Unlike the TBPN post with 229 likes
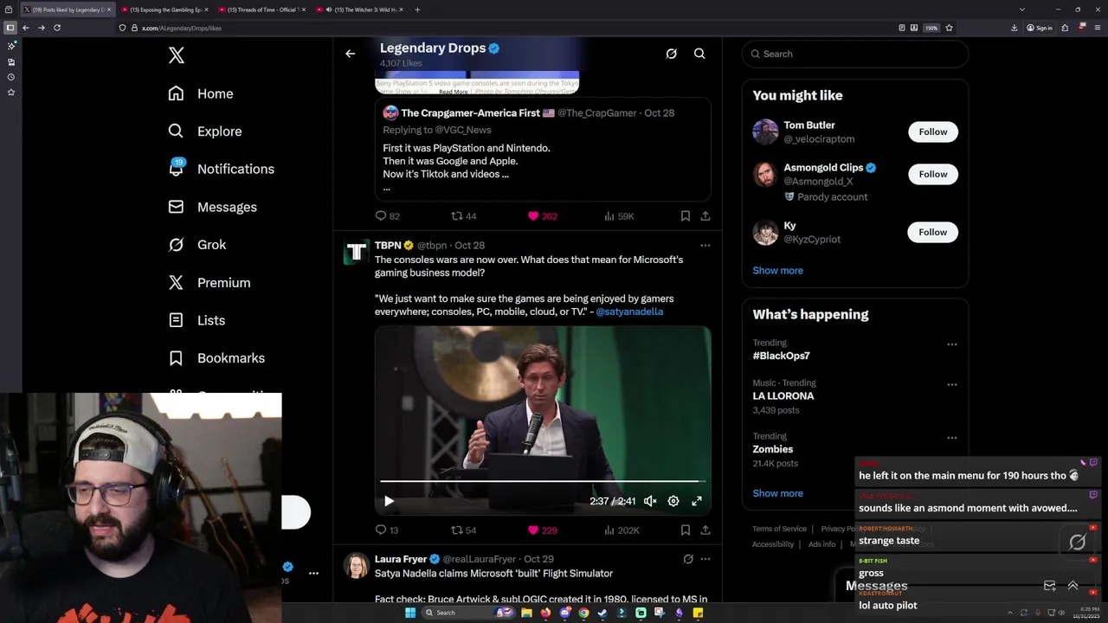This screenshot has width=1108, height=623. coord(542,530)
